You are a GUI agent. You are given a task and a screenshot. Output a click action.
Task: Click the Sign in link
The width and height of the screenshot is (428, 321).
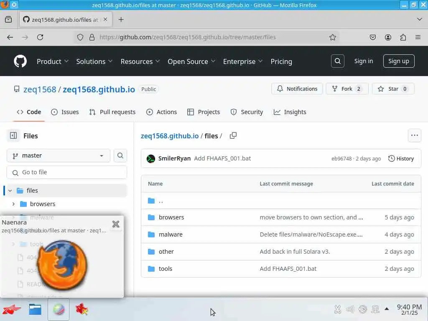click(363, 61)
